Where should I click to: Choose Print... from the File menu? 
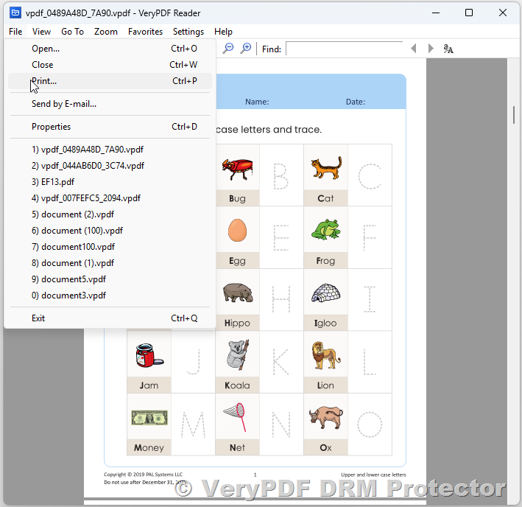(x=44, y=81)
